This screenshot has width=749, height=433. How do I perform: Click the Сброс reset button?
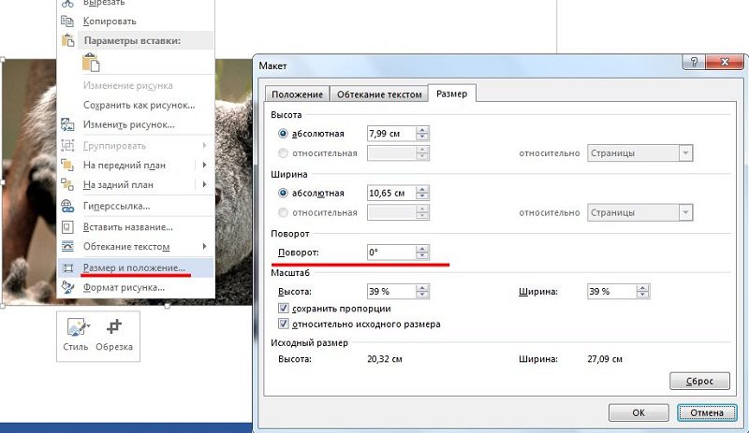[x=699, y=381]
